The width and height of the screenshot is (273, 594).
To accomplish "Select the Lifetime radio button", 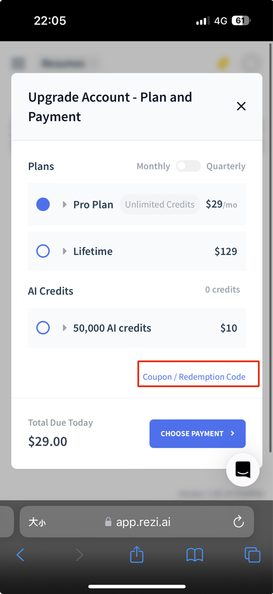I will click(43, 251).
